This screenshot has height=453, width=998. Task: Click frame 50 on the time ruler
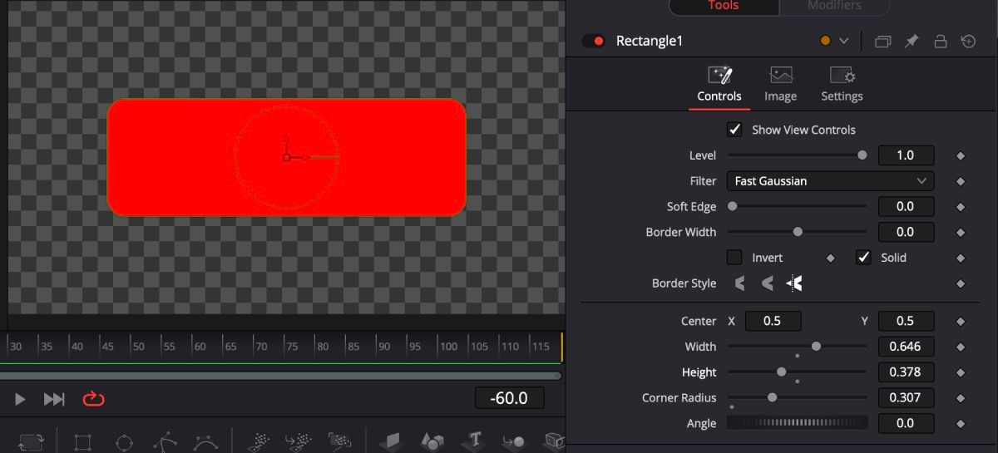[138, 347]
